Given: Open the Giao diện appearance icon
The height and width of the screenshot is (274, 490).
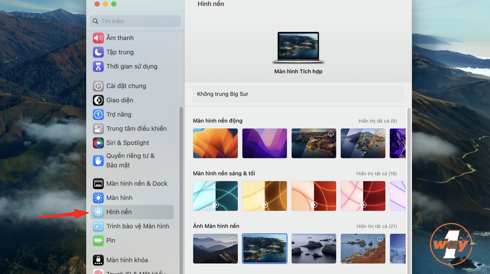Looking at the screenshot, I should (x=98, y=100).
